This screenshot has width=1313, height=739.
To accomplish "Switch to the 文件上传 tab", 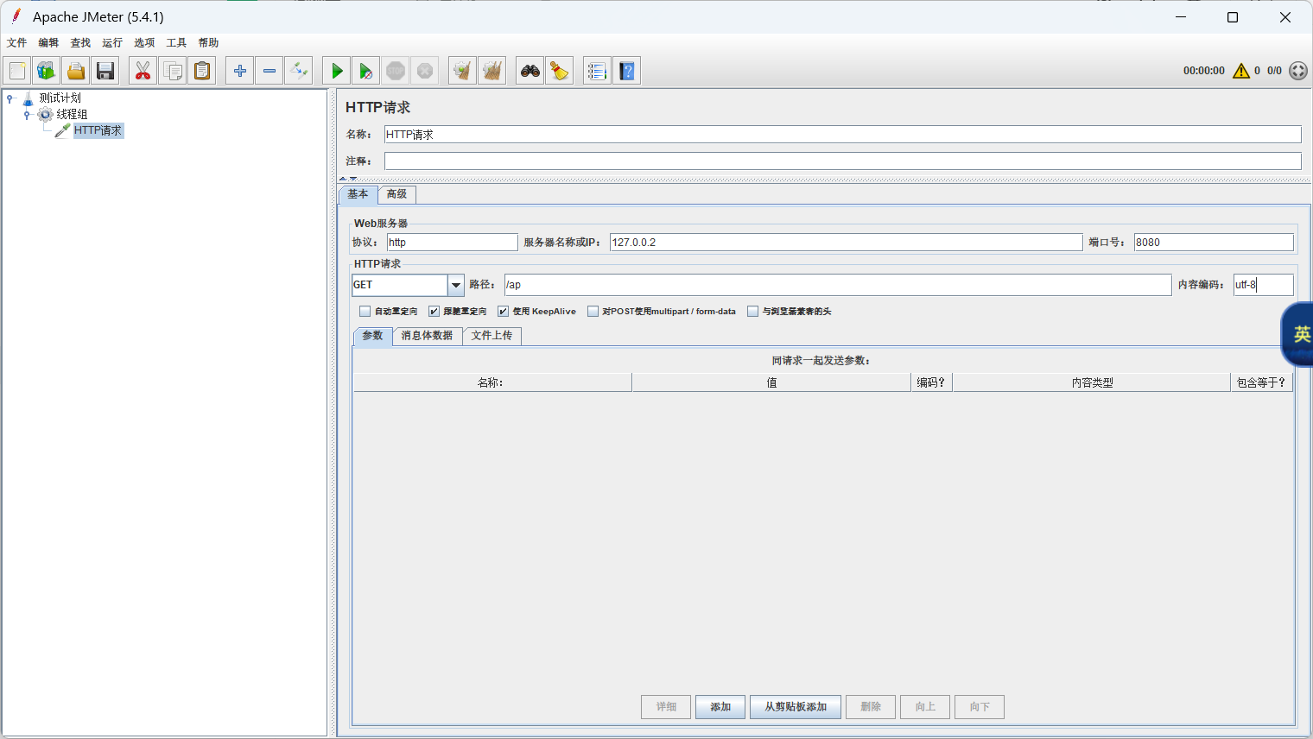I will pos(492,336).
